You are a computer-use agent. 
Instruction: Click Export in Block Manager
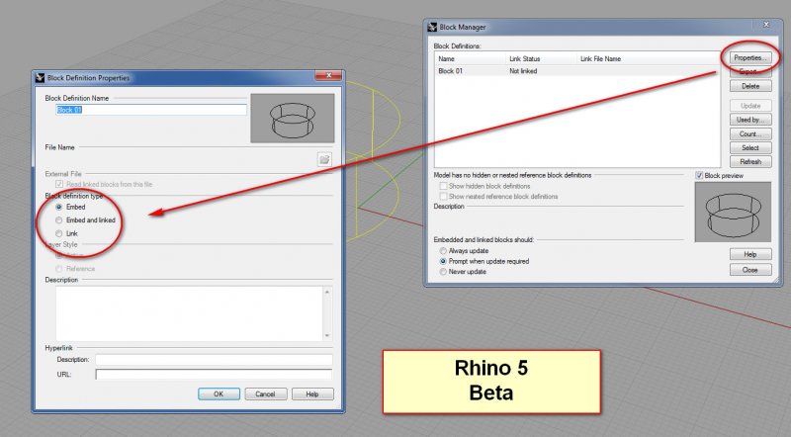click(x=750, y=71)
